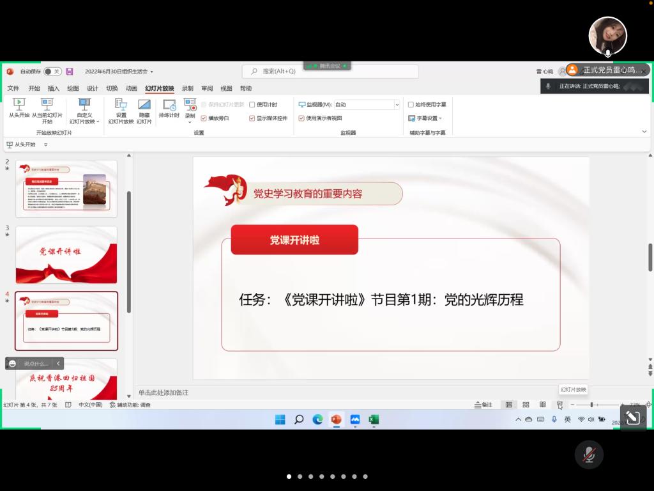Viewport: 654px width, 491px height.
Task: Click the save icon in title bar
Action: 70,72
